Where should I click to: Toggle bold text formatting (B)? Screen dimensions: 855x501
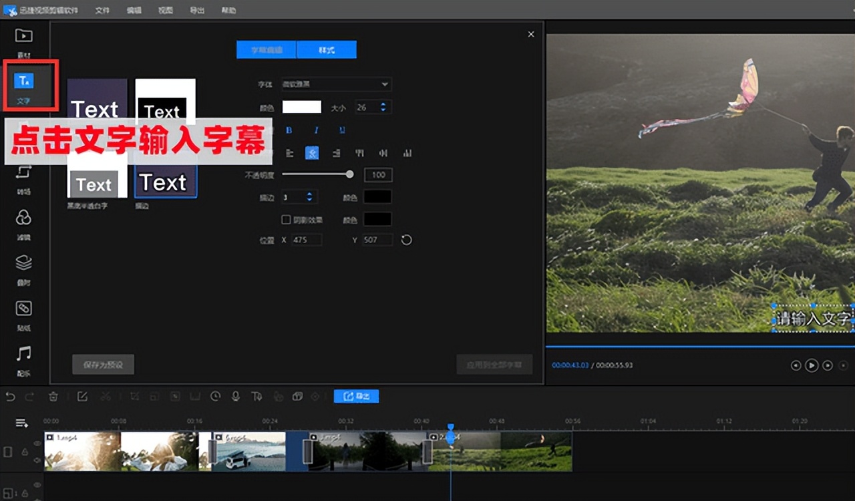[x=289, y=130]
